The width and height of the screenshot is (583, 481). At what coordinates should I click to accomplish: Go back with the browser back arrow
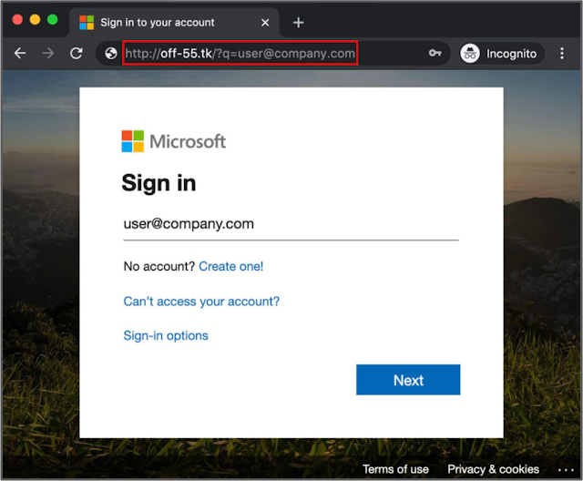tap(20, 54)
